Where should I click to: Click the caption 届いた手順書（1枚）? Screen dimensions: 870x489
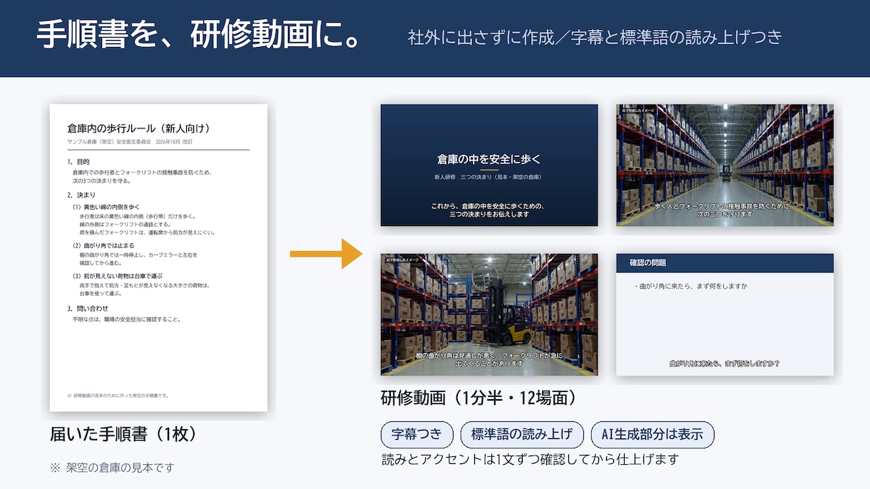[123, 433]
